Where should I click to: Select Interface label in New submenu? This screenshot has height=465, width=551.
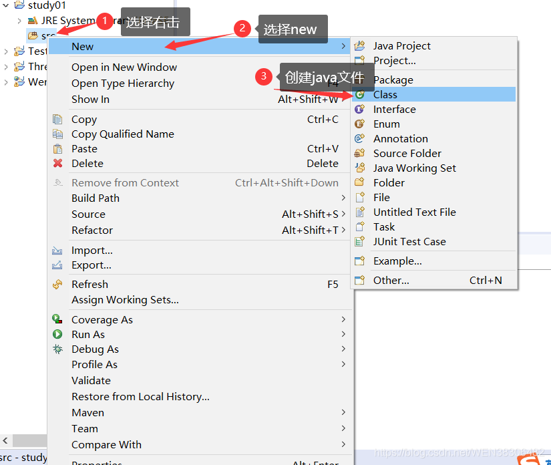pyautogui.click(x=394, y=110)
